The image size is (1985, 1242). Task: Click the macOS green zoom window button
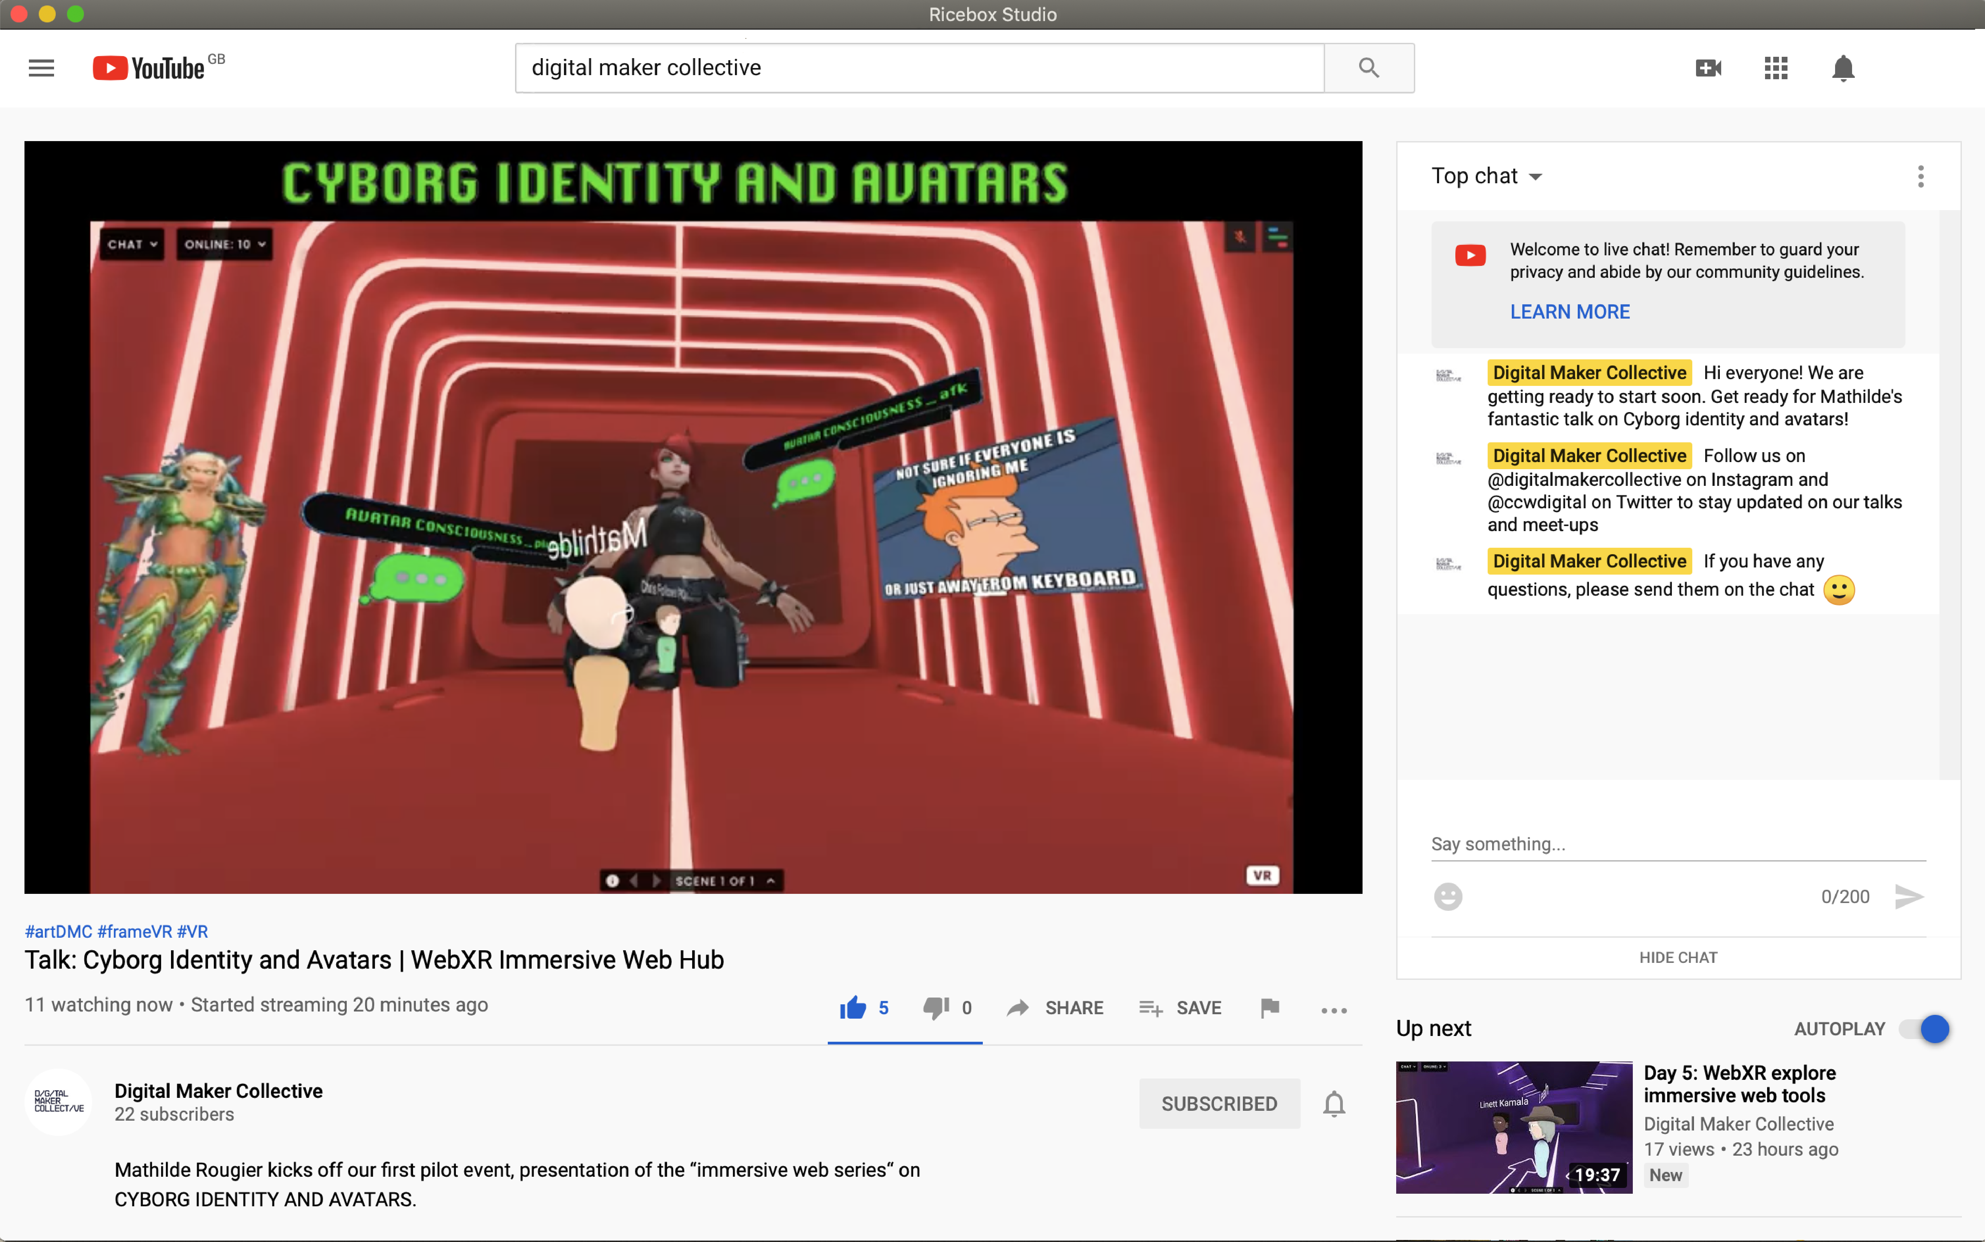point(75,14)
